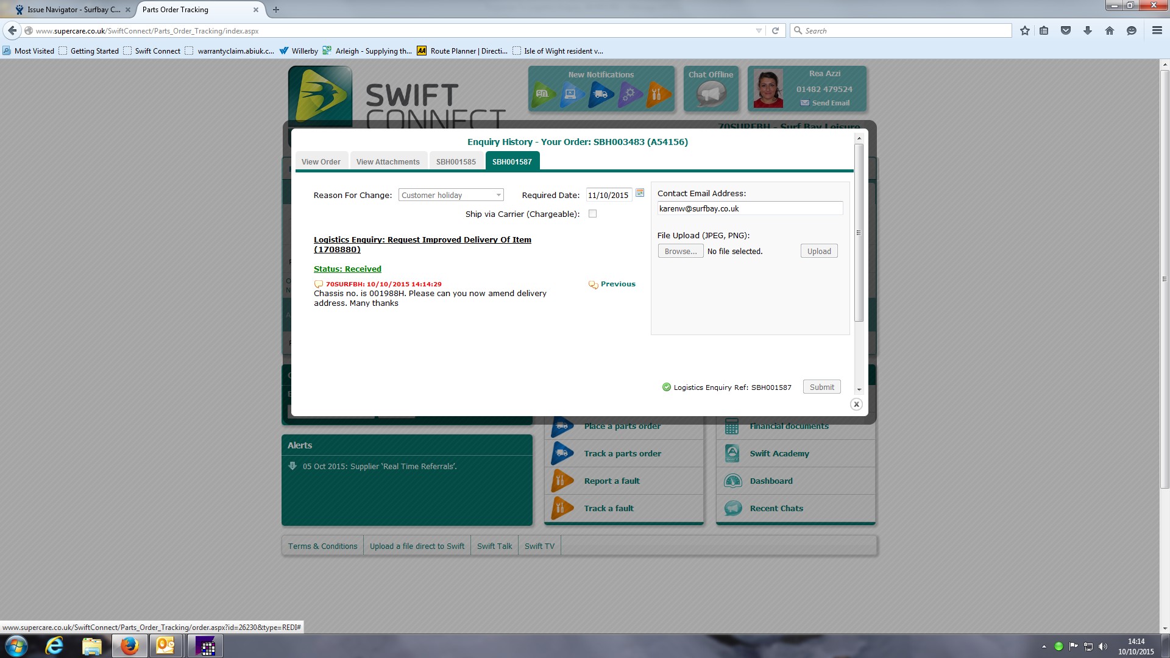Open the SBH001585 enquiry tab
Image resolution: width=1170 pixels, height=658 pixels.
coord(455,161)
